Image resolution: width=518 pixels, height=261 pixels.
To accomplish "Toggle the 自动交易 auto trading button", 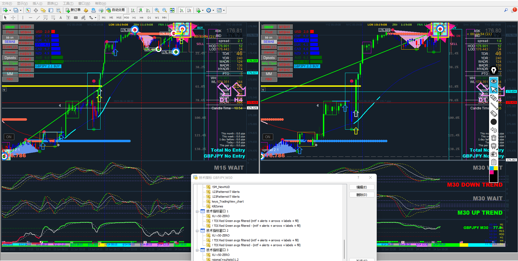I will tap(116, 10).
